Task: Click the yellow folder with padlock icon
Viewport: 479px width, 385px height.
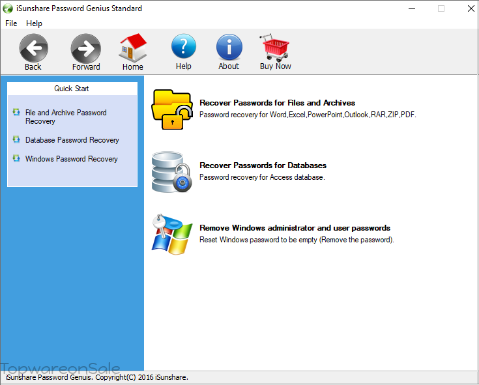Action: tap(172, 109)
